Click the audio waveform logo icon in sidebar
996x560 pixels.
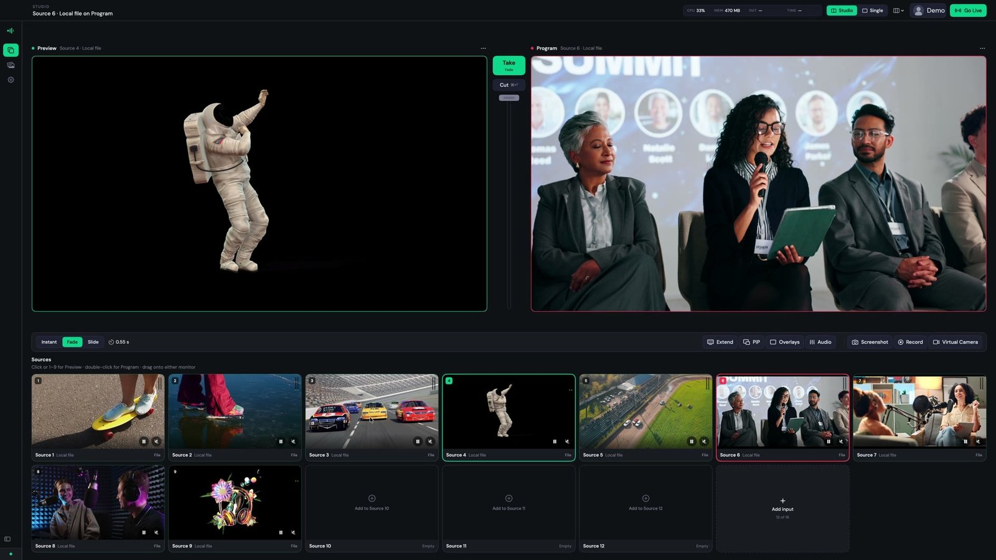pos(11,30)
